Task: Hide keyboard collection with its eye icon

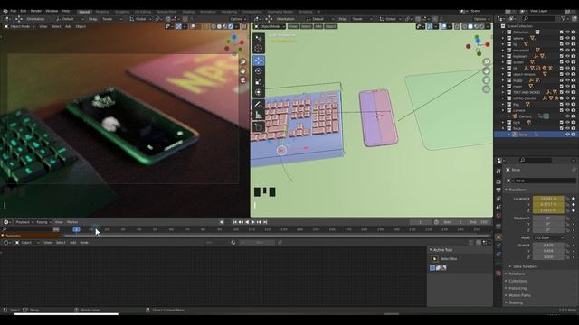Action: [x=567, y=56]
